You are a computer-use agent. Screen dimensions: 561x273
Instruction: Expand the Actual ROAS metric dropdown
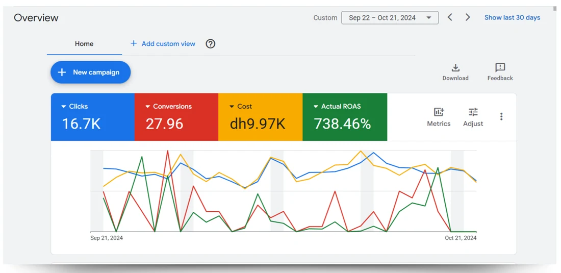pyautogui.click(x=316, y=107)
